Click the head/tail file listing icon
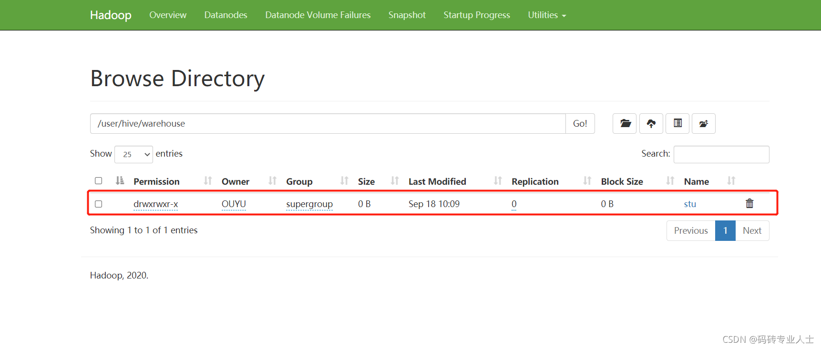 (x=677, y=123)
